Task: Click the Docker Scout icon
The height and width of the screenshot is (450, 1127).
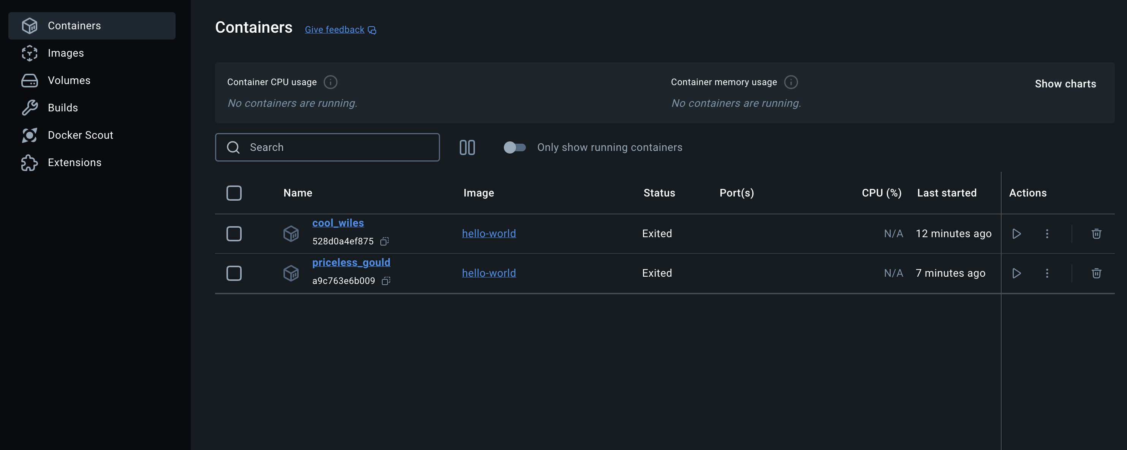Action: pyautogui.click(x=30, y=135)
